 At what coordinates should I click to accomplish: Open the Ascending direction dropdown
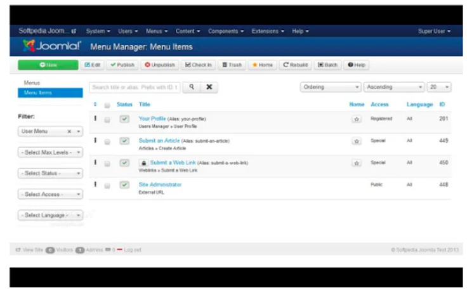(x=394, y=87)
